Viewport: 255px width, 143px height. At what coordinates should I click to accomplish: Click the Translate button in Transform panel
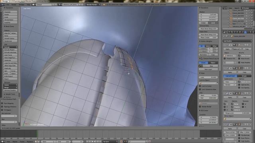click(x=10, y=12)
